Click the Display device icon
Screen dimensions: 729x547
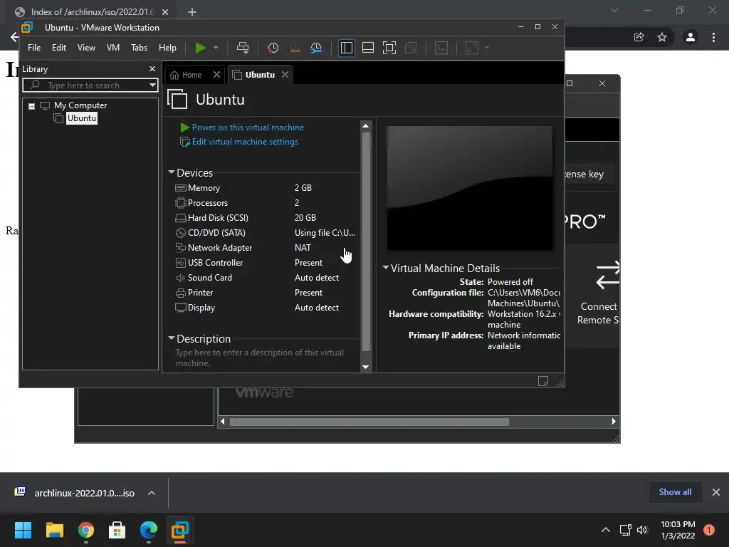(x=180, y=308)
